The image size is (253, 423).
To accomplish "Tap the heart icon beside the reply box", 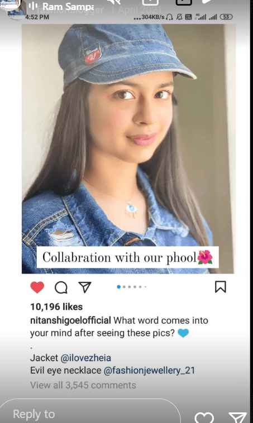I will [204, 417].
